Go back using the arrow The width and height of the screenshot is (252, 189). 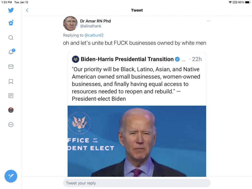[27, 10]
